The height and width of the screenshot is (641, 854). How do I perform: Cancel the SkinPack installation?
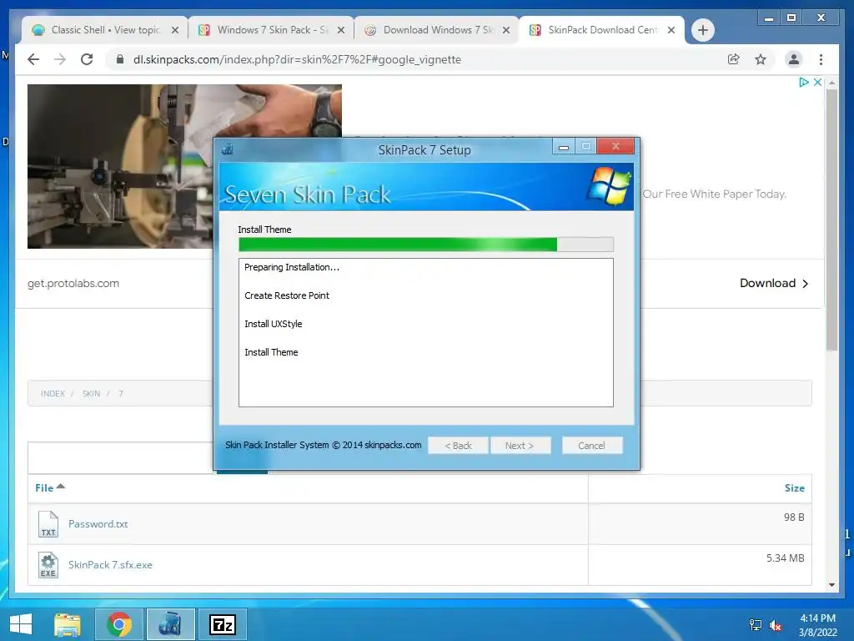[592, 446]
